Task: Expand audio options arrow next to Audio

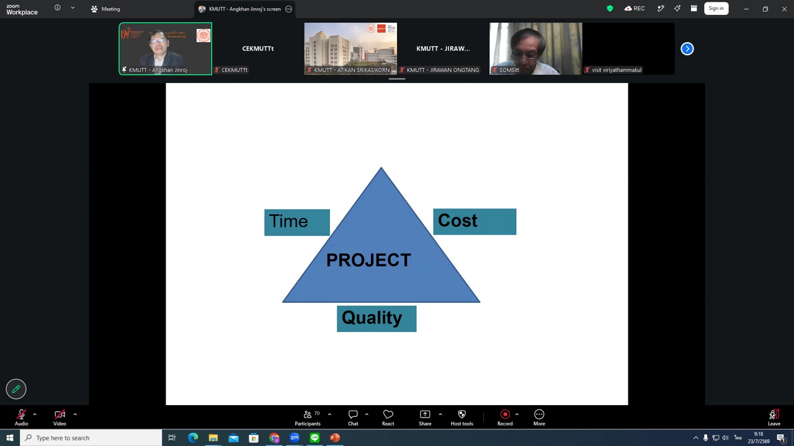Action: click(x=35, y=414)
